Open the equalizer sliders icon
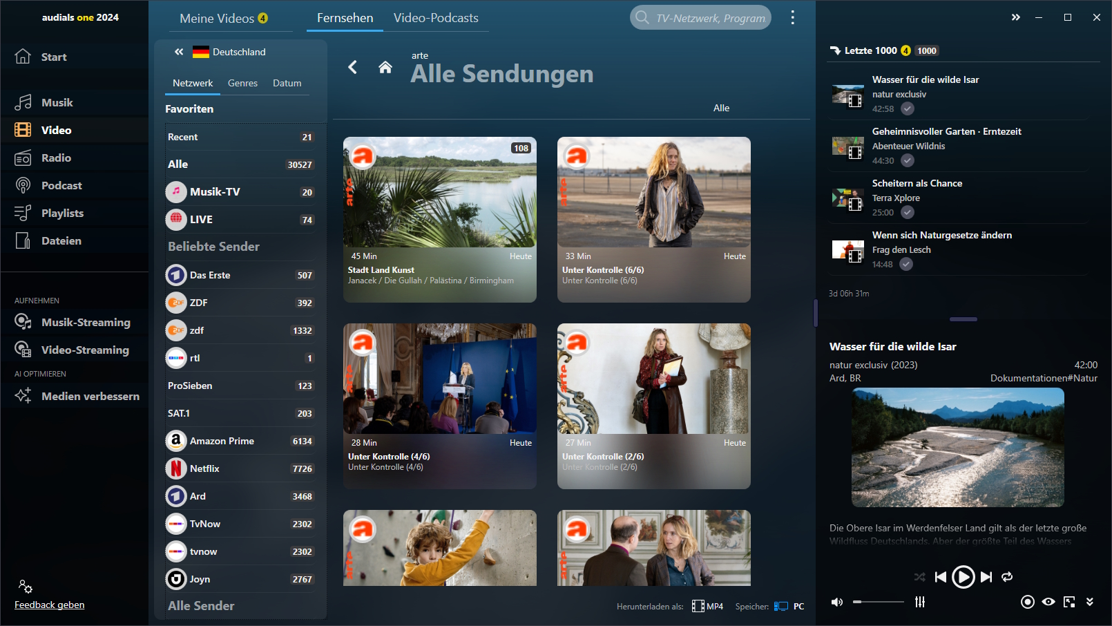The width and height of the screenshot is (1112, 626). [920, 602]
